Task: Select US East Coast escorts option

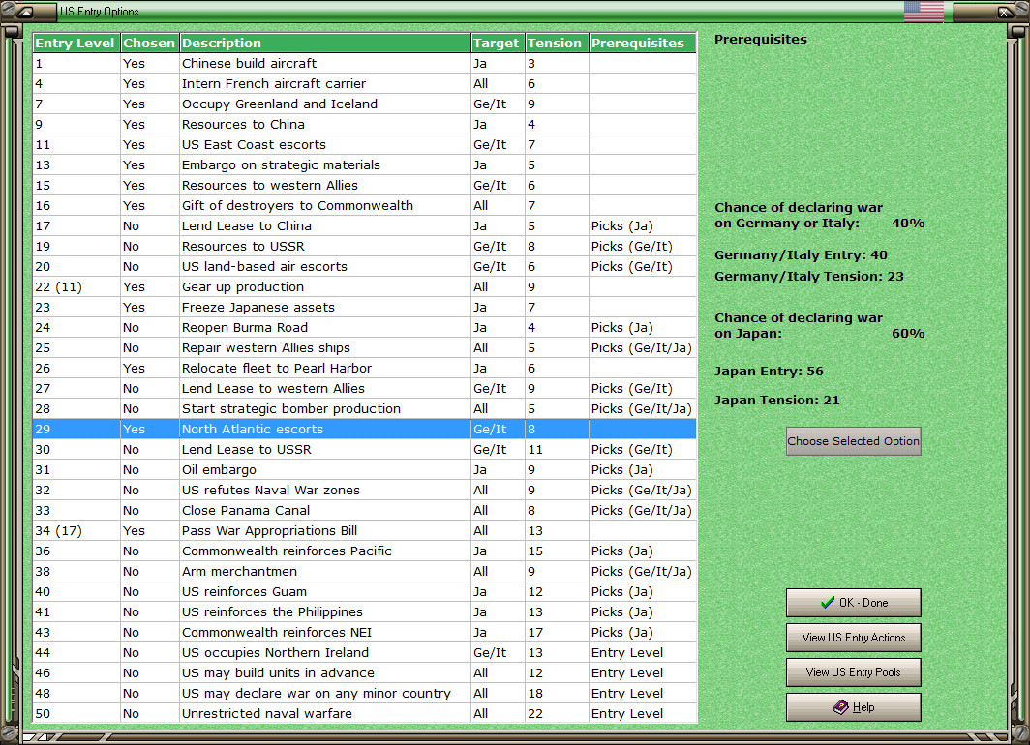Action: [365, 144]
